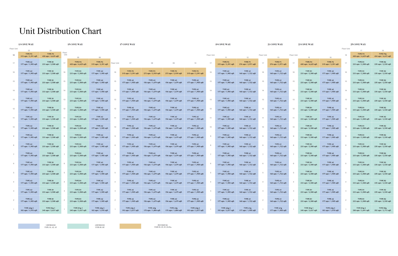The image size is (398, 256).
Task: Click the TYPE B2g ground floor cell
Action: tap(382, 209)
